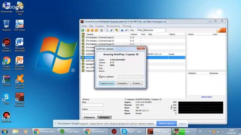Focus the server password field in dialog
241x135 pixels.
(x=131, y=76)
